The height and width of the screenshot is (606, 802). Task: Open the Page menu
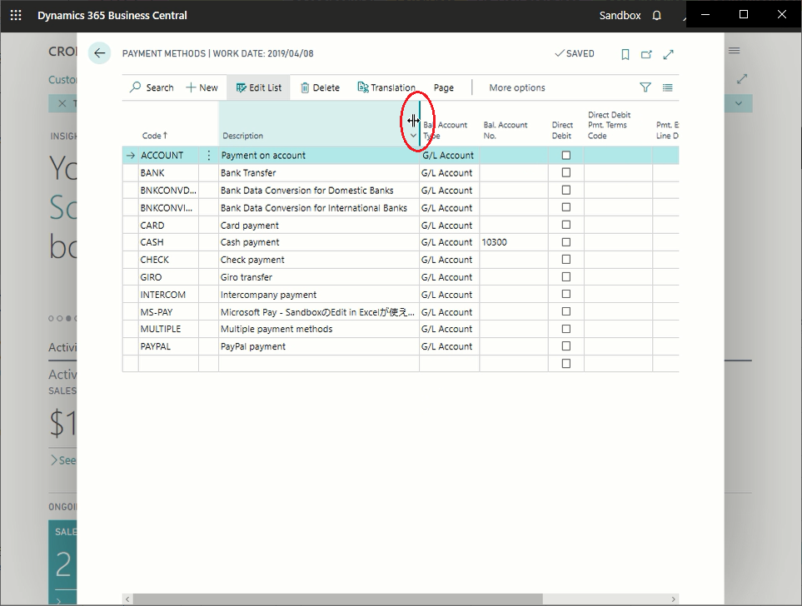[443, 87]
